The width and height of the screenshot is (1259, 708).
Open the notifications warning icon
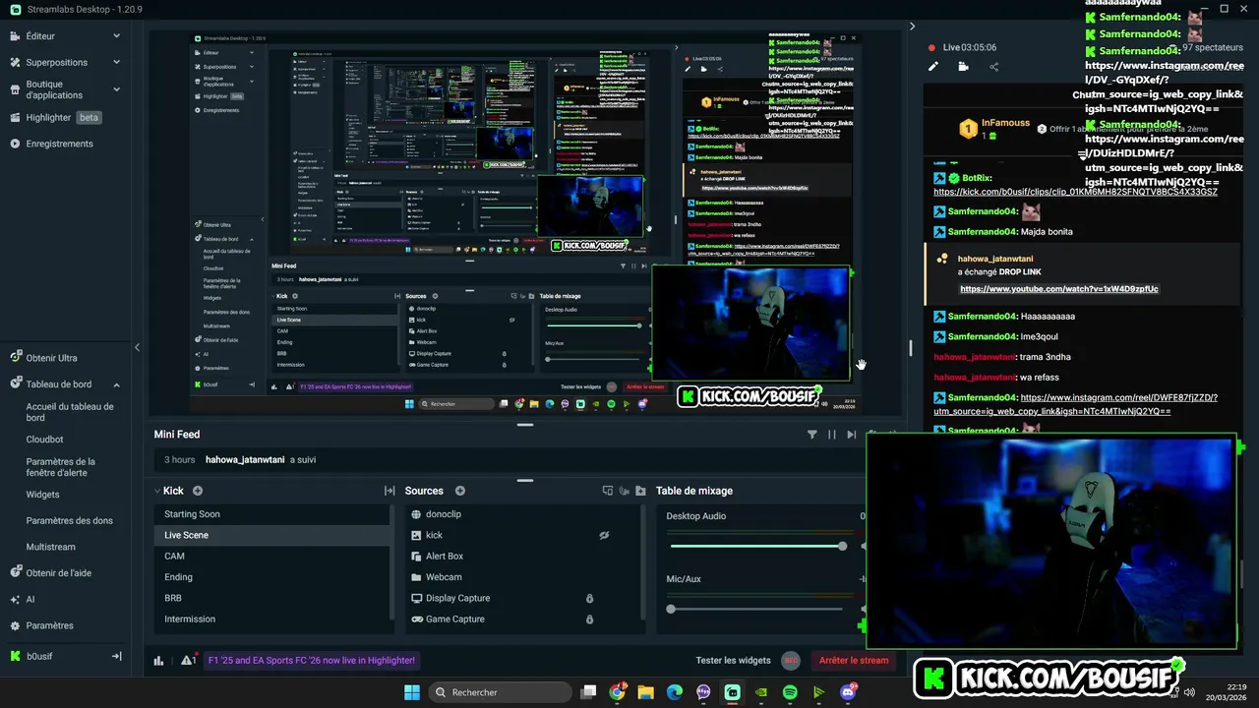187,661
